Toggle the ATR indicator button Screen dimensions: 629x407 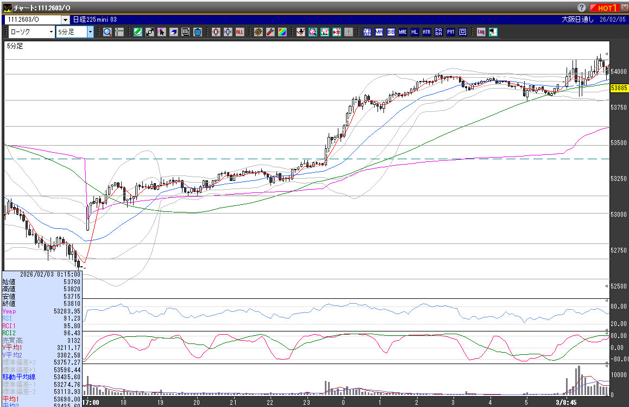426,32
